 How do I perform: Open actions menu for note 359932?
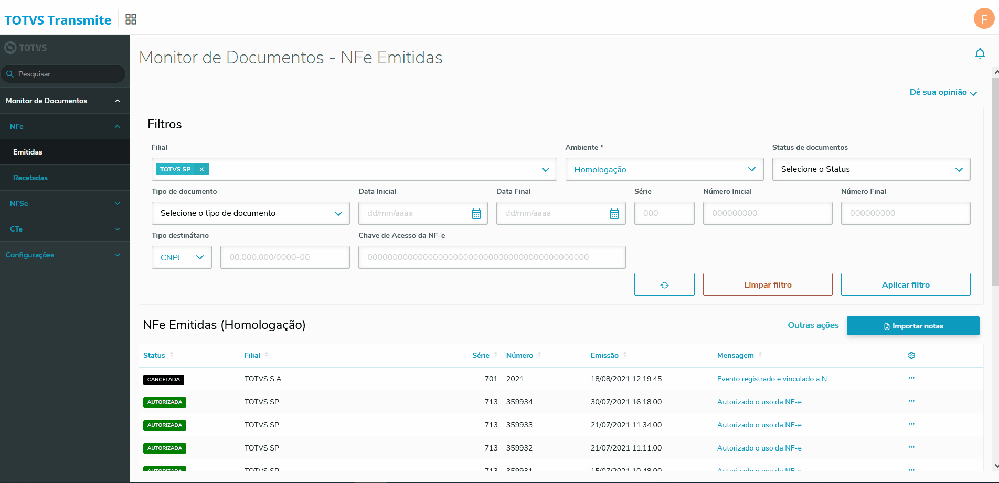click(911, 447)
